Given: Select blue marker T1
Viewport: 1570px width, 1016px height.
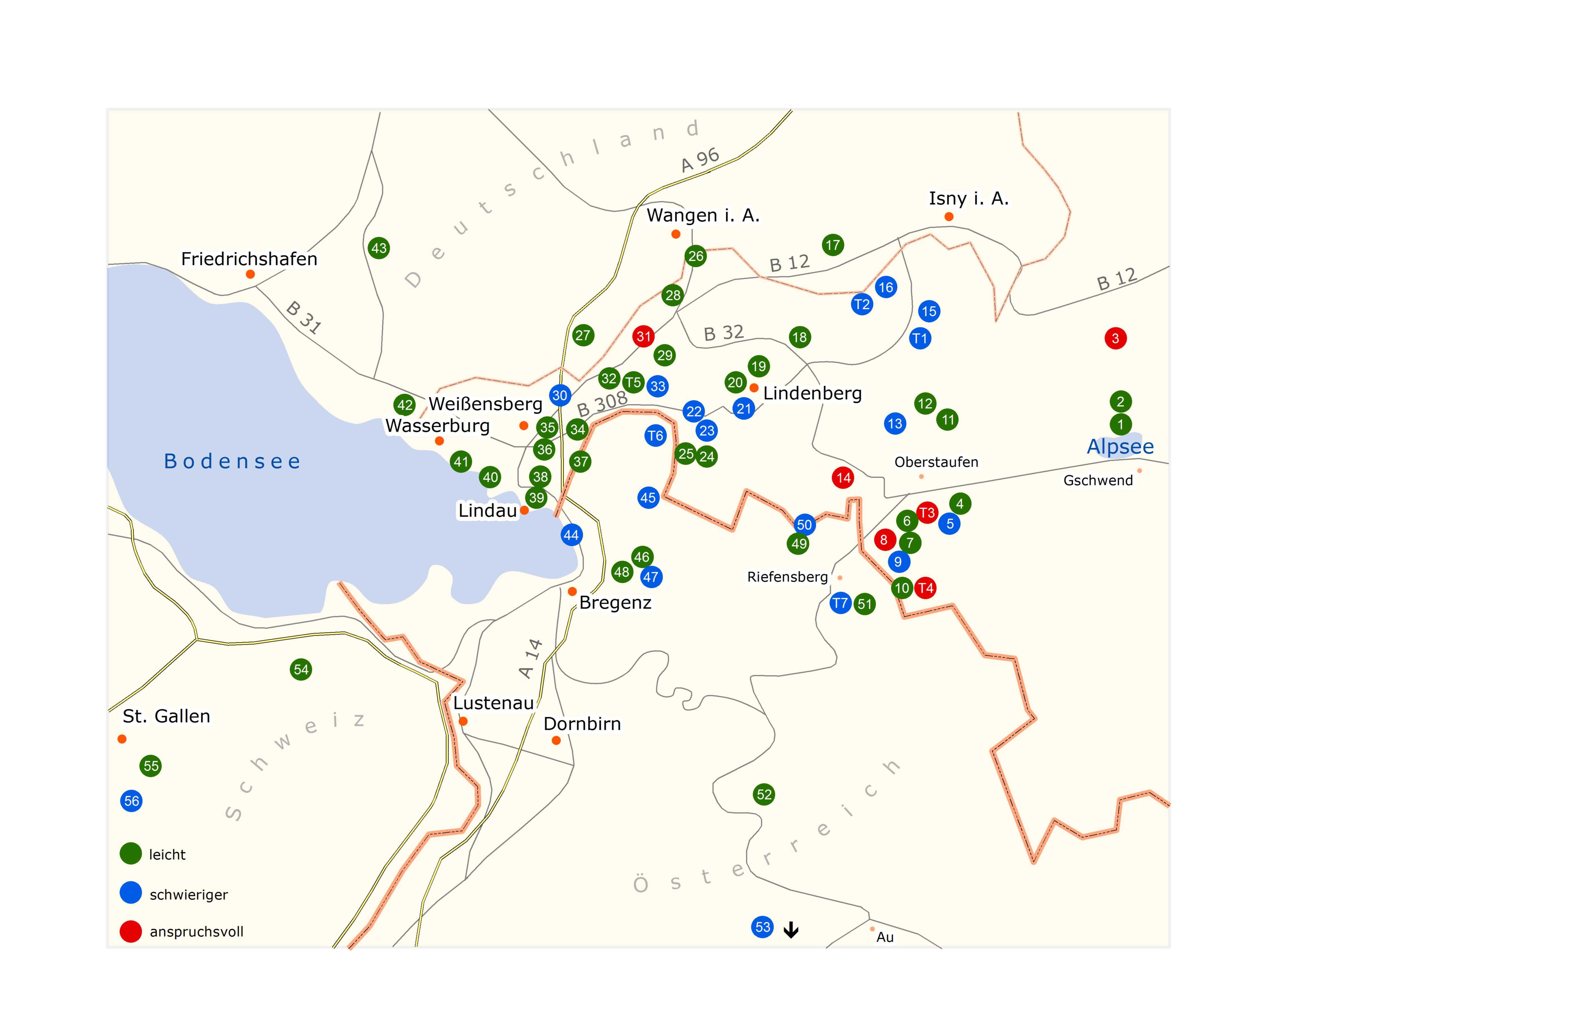Looking at the screenshot, I should click(920, 338).
